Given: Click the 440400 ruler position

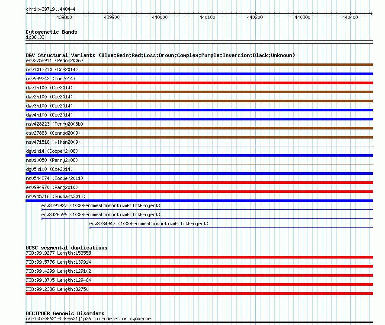Looking at the screenshot, I should [x=350, y=17].
